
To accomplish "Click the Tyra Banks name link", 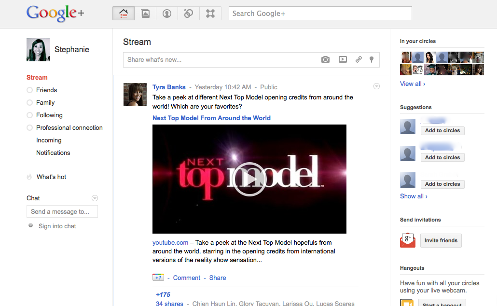I will point(169,87).
